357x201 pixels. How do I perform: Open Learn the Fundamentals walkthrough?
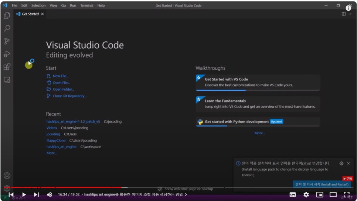(x=258, y=104)
